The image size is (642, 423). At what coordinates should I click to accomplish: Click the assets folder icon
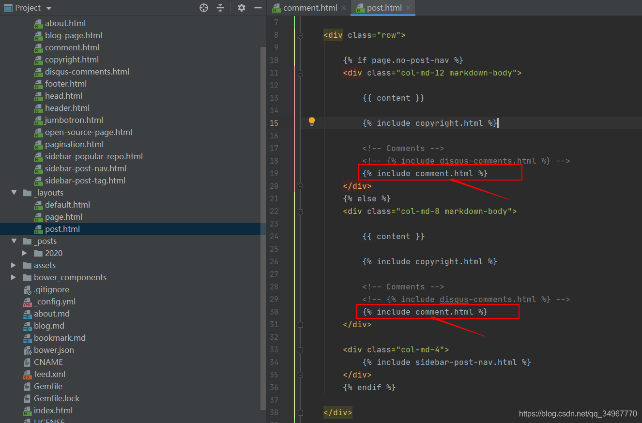tap(27, 265)
